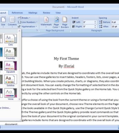Click the Breaks icon
Viewport: 119px width, 133px height.
tap(20, 18)
